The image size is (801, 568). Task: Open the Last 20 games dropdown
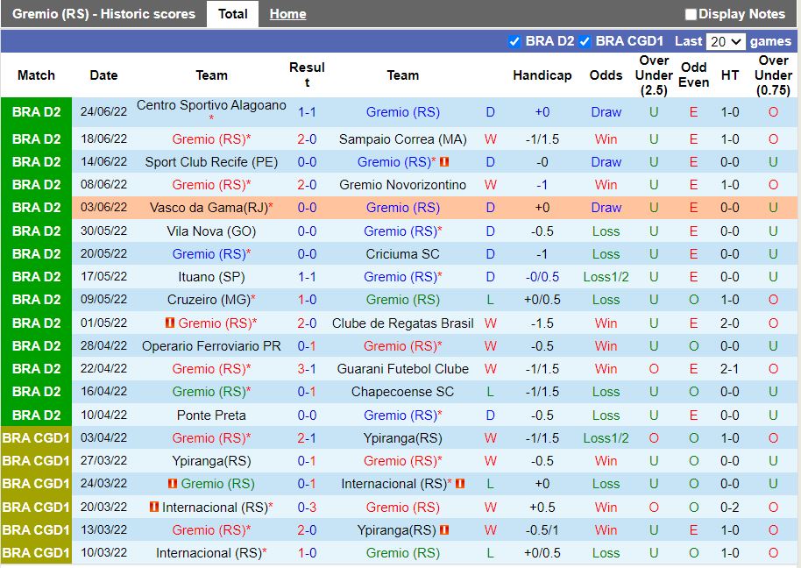click(x=726, y=41)
